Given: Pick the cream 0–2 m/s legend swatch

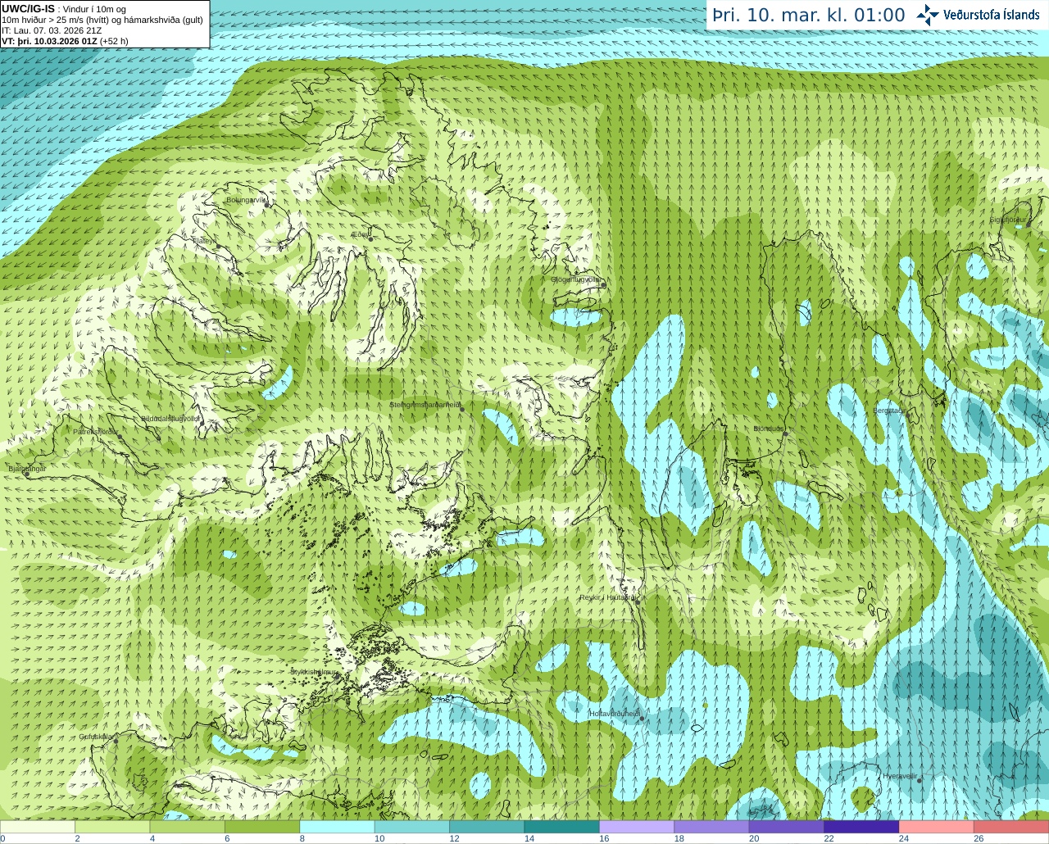Looking at the screenshot, I should coord(38,827).
